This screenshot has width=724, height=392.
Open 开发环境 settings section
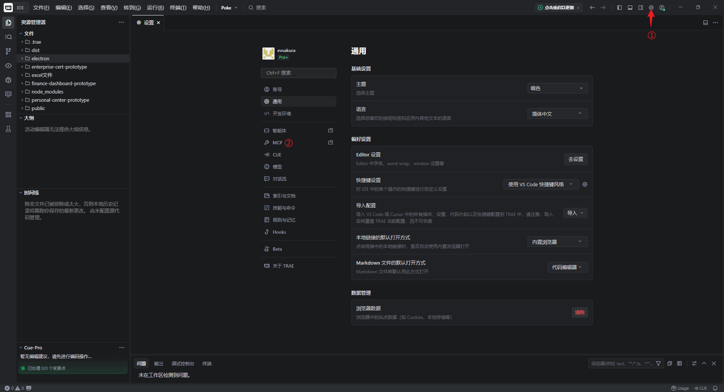(298, 113)
